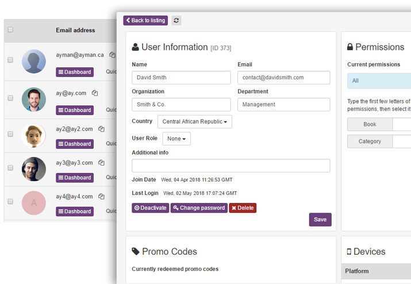Click the Book permission tab
The width and height of the screenshot is (411, 284).
click(370, 124)
